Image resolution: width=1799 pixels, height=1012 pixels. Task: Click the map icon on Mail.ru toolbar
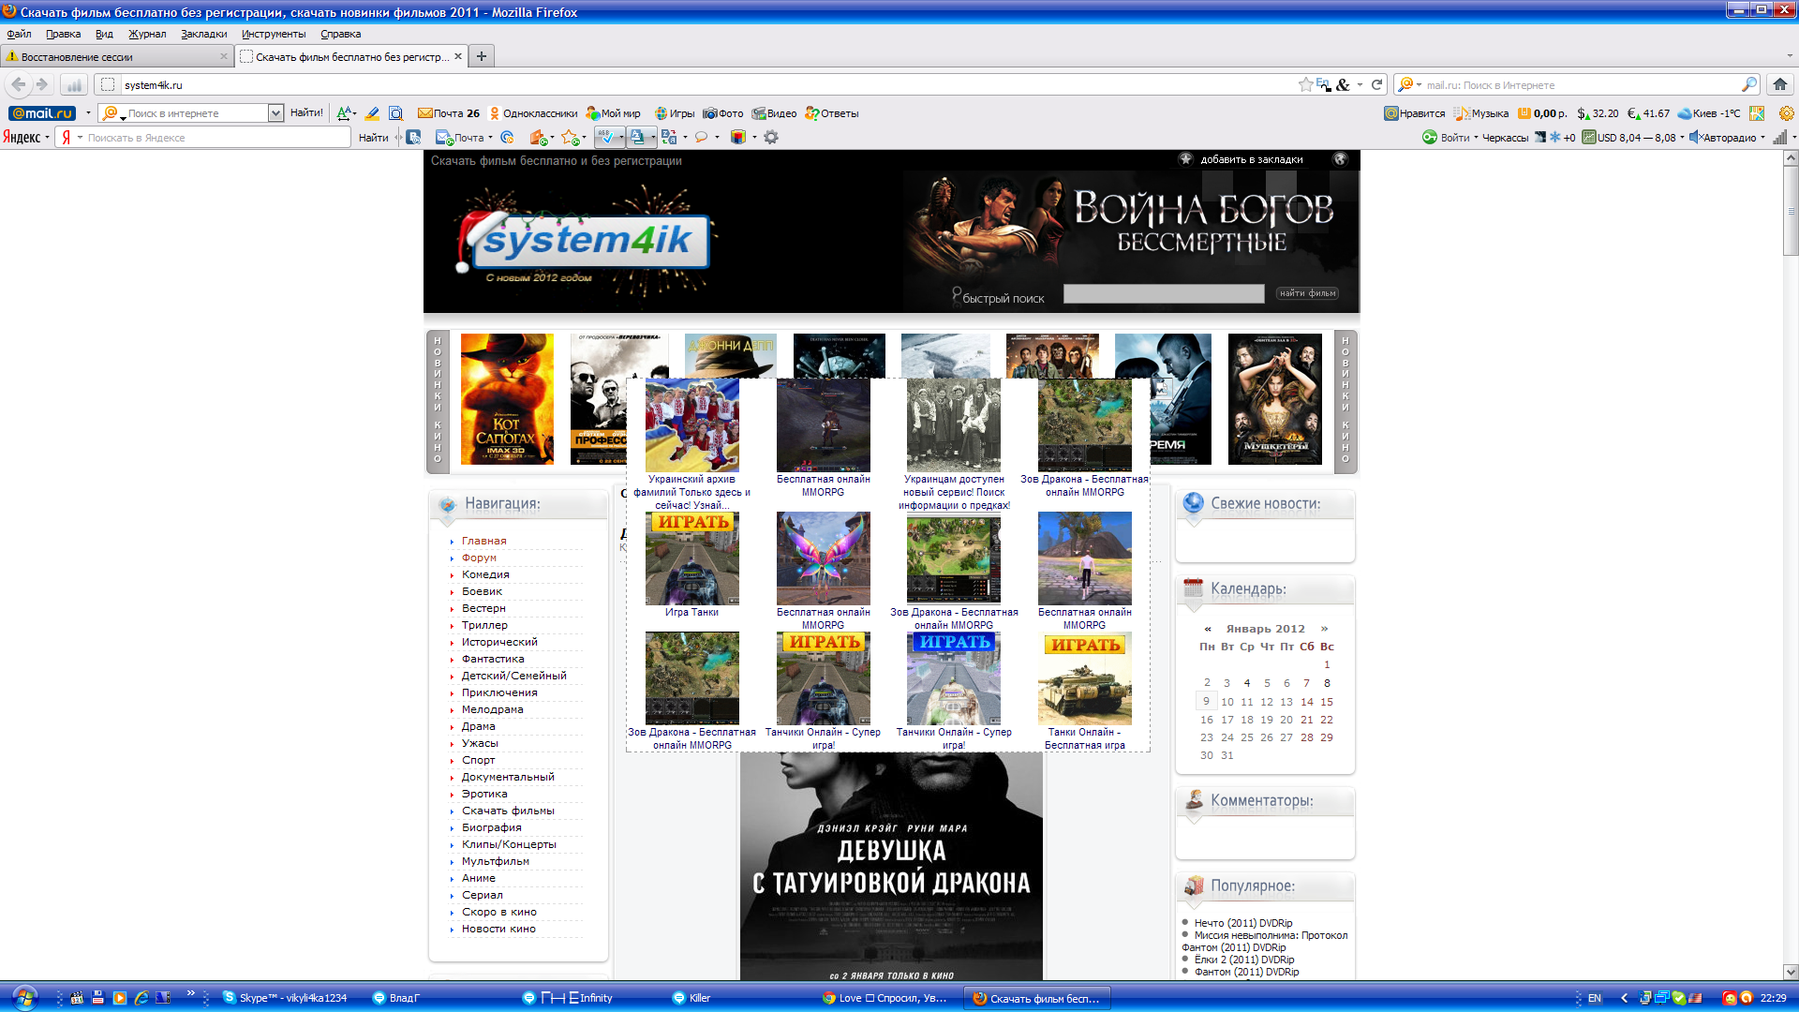coord(1757,113)
